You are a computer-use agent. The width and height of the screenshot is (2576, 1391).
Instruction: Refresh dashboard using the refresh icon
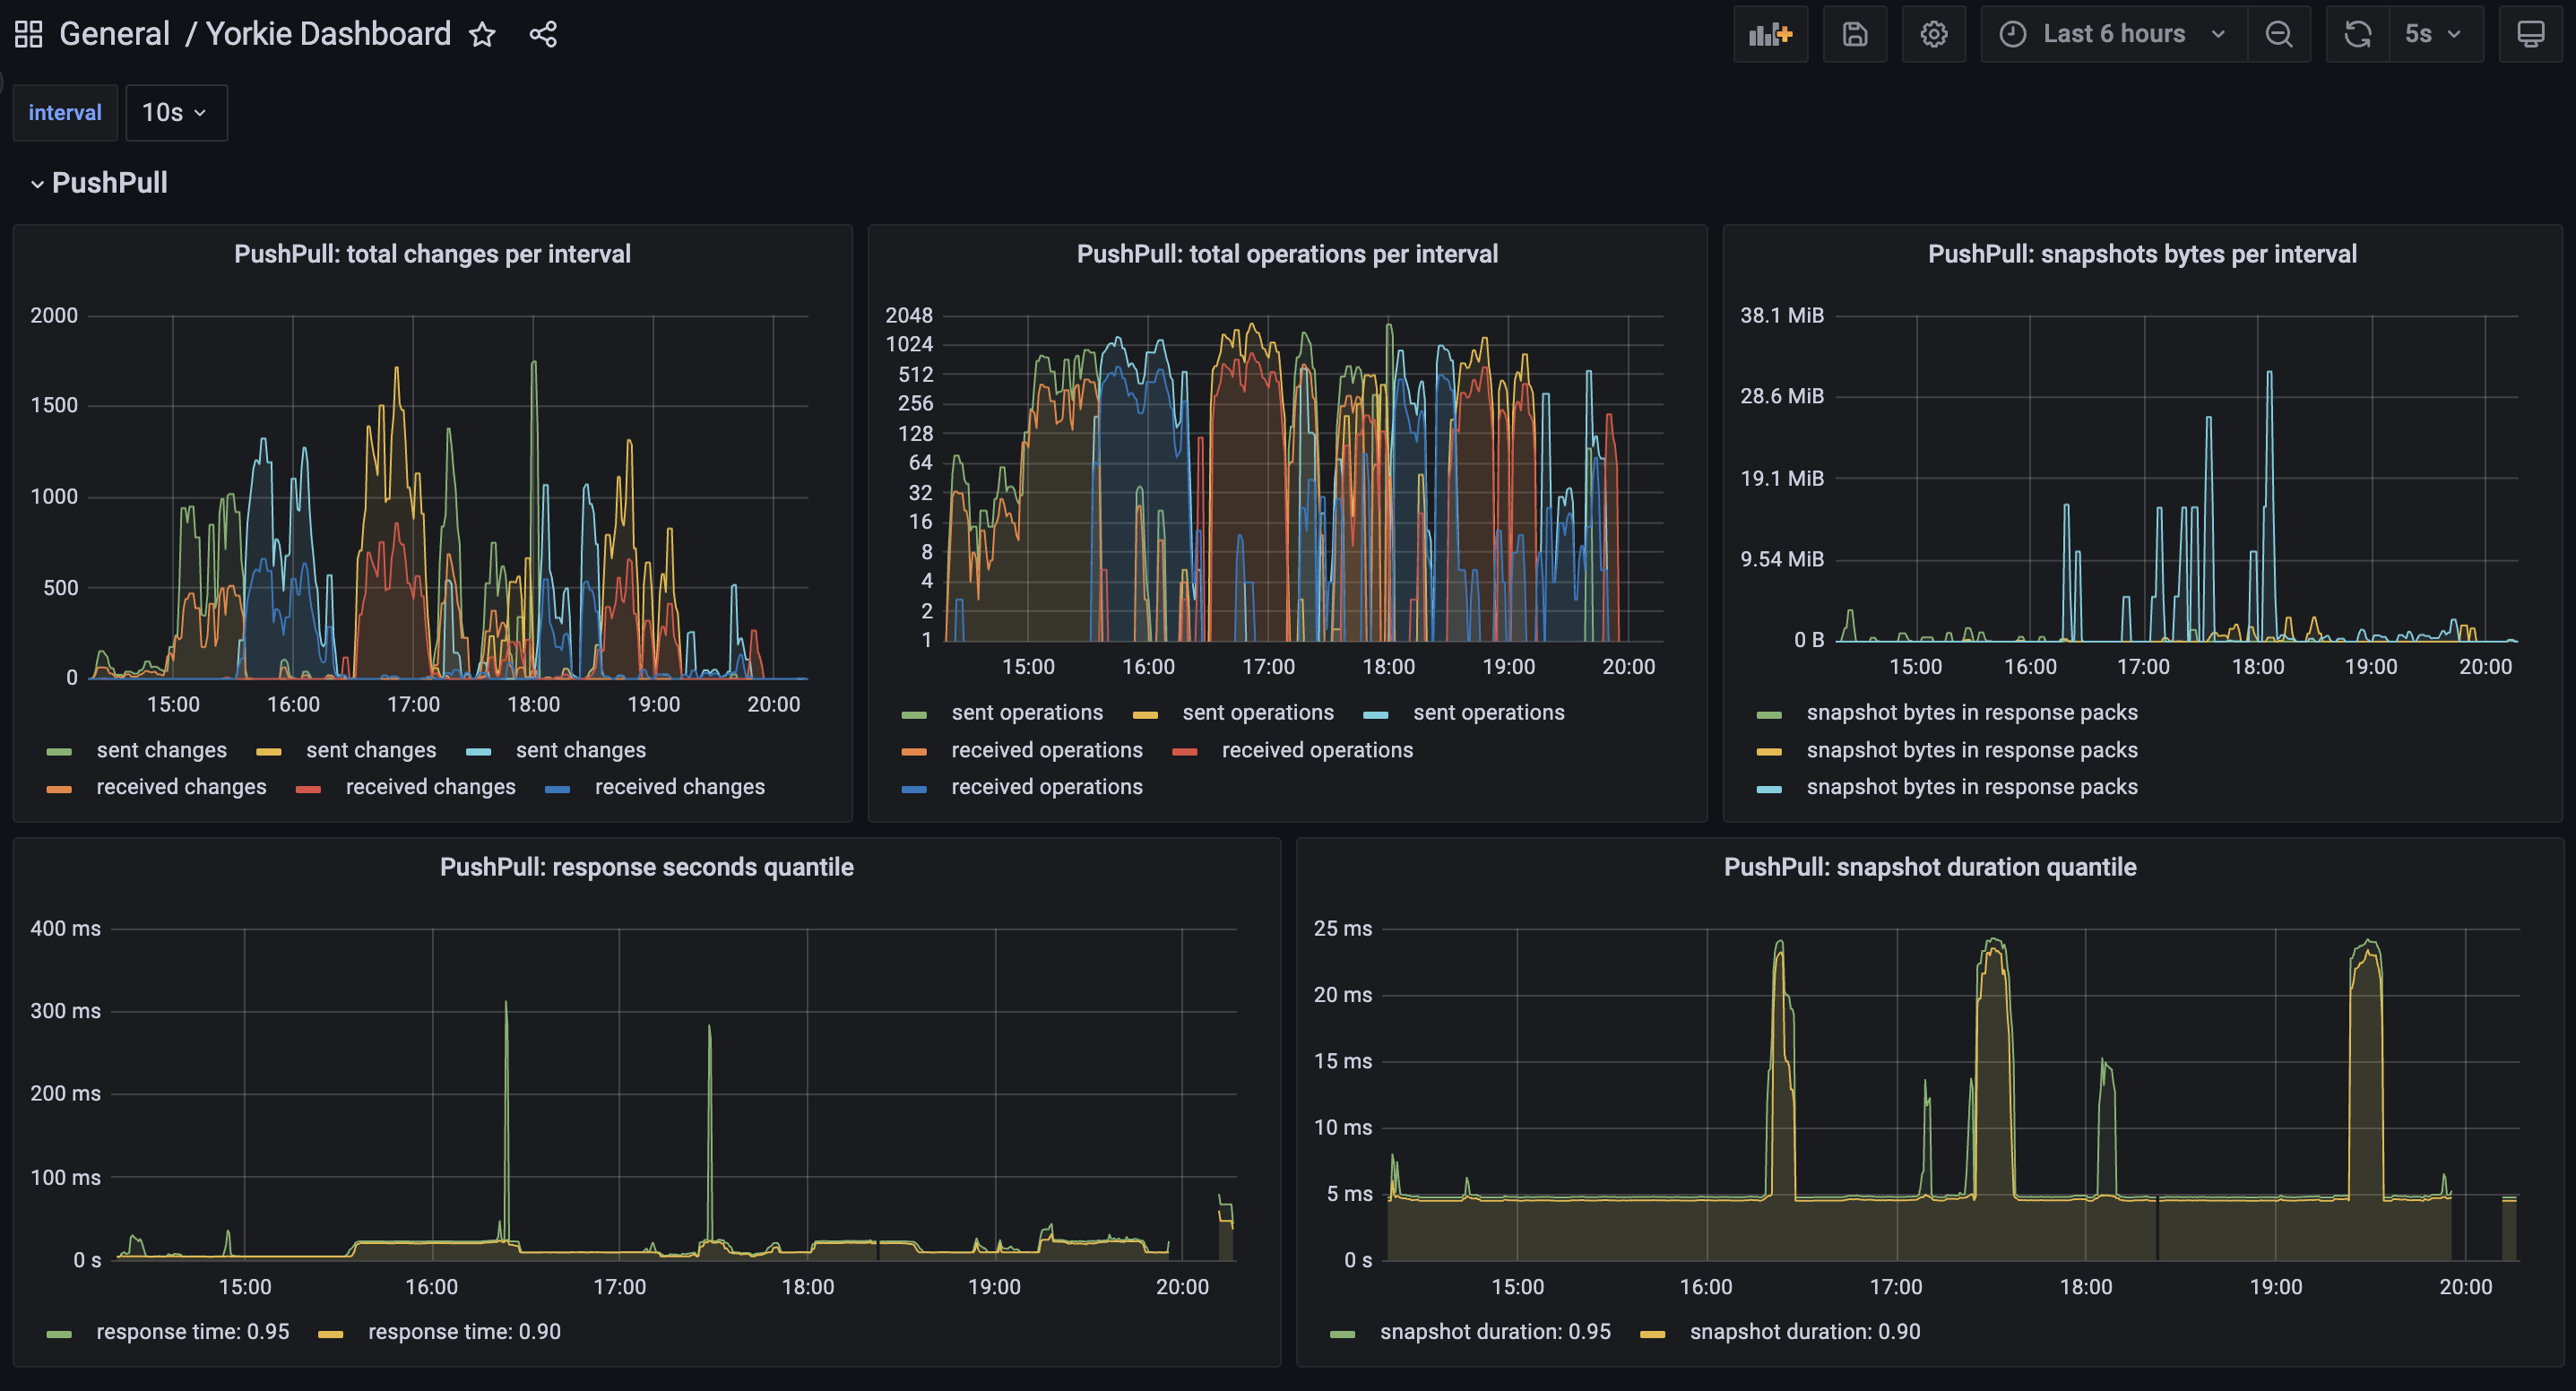tap(2357, 34)
